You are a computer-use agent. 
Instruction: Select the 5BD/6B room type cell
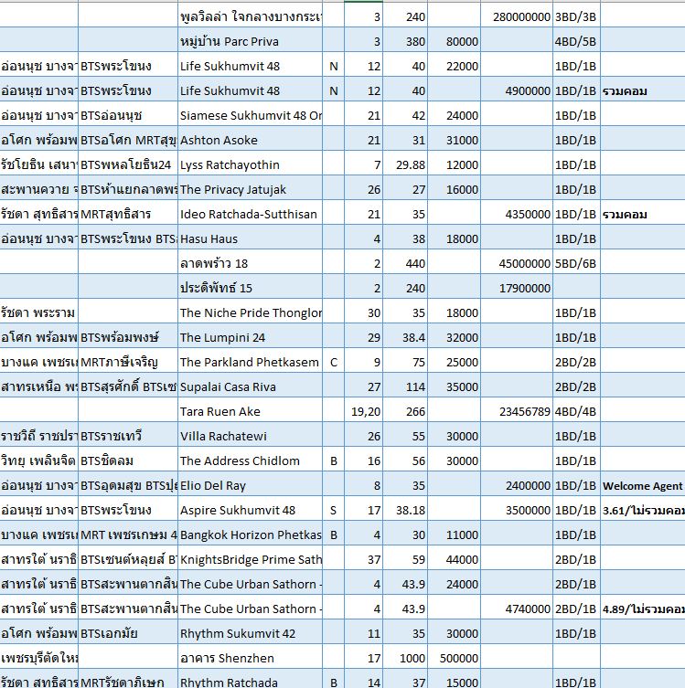(x=576, y=263)
